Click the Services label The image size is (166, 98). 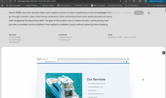(12, 35)
